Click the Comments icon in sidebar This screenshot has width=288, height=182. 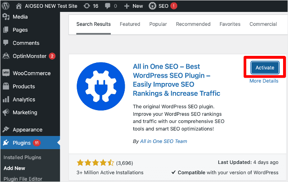tap(6, 43)
